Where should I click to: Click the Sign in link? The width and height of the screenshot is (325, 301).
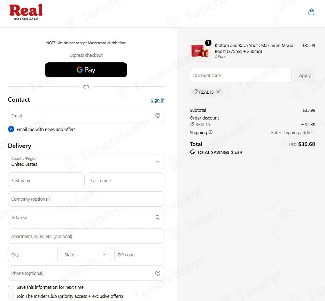(x=157, y=100)
